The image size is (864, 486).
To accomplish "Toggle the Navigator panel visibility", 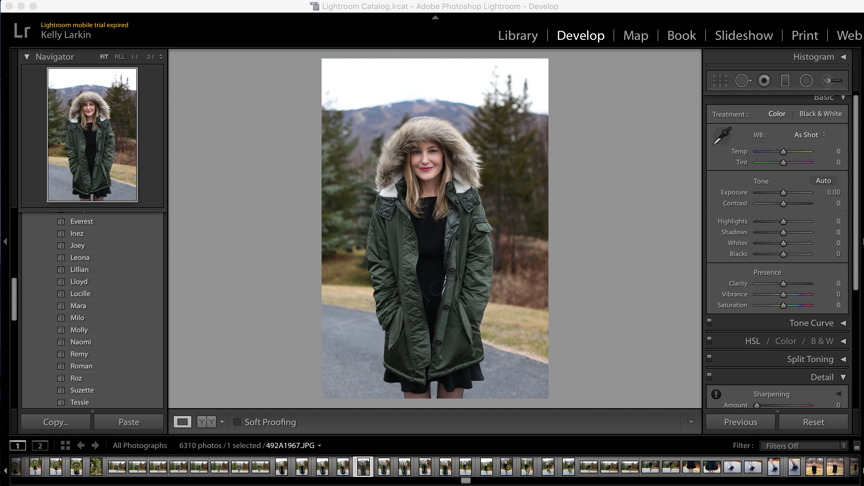I will click(x=27, y=56).
